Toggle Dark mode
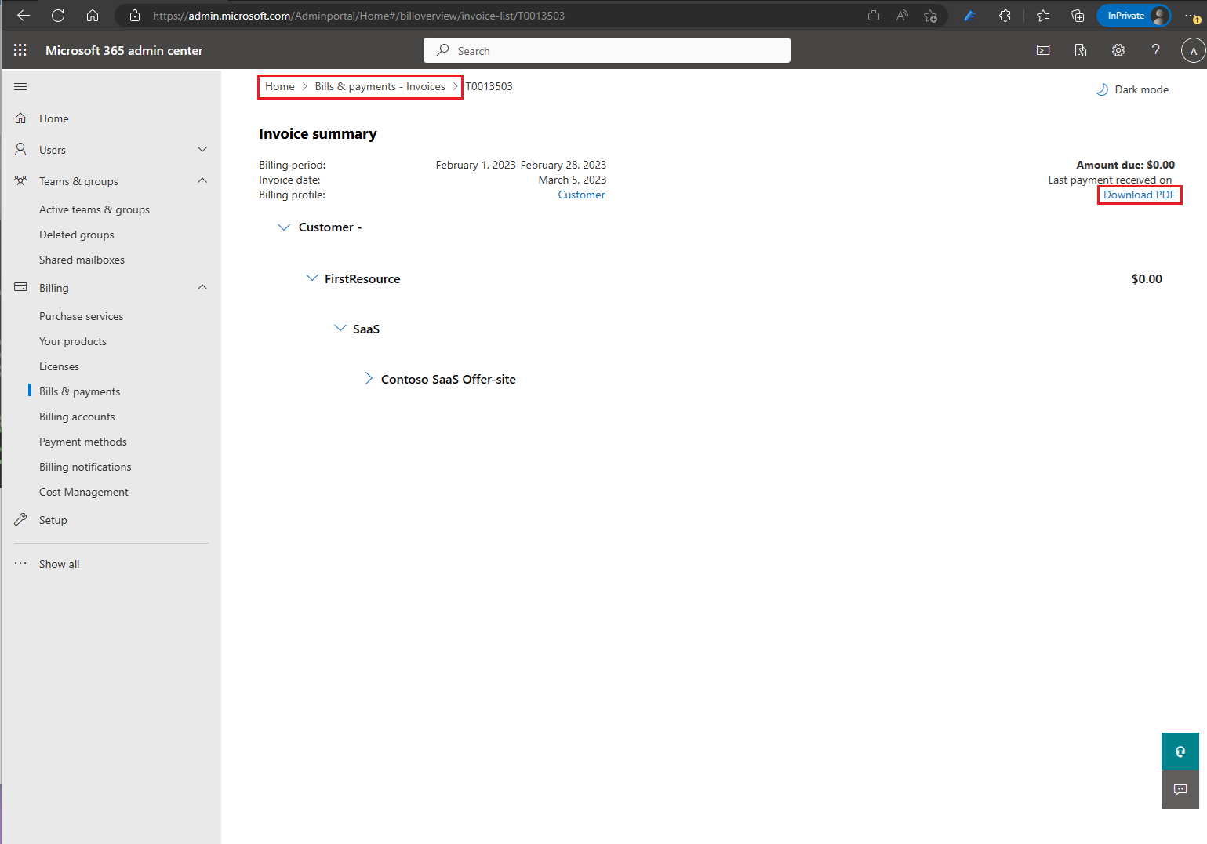Image resolution: width=1207 pixels, height=844 pixels. [x=1132, y=89]
